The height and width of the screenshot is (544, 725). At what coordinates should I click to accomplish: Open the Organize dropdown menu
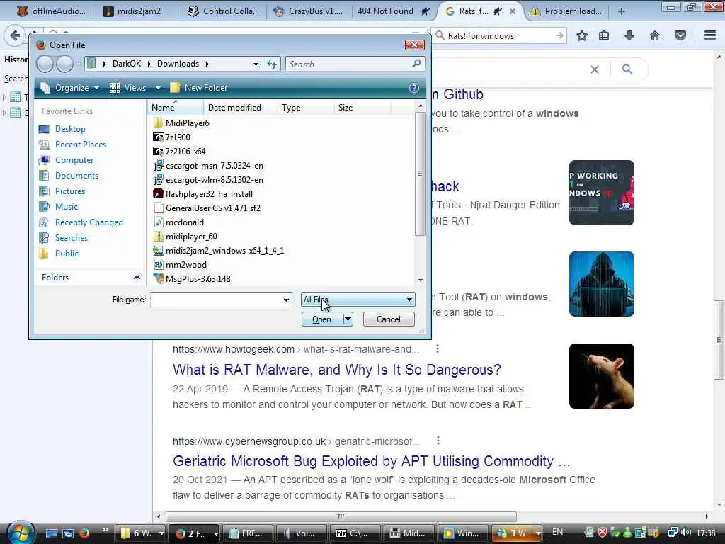[70, 88]
